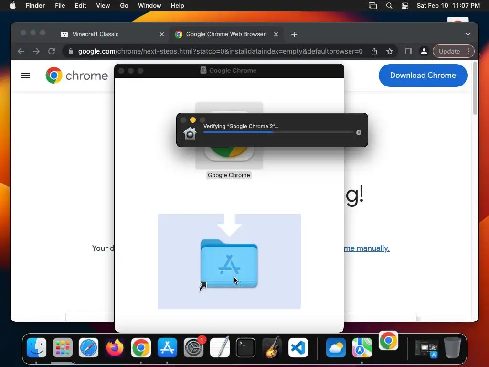
Task: Open the hamburger menu on Chrome page
Action: (26, 76)
